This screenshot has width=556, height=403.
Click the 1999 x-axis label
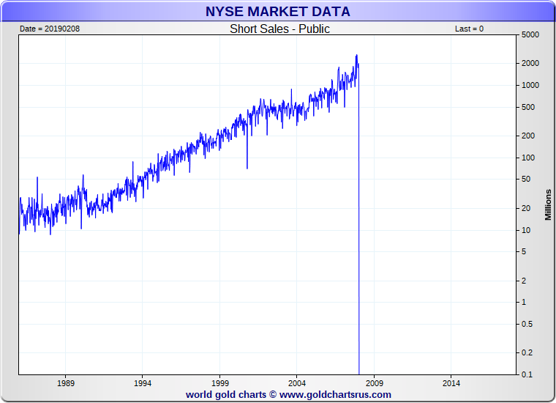tap(220, 383)
